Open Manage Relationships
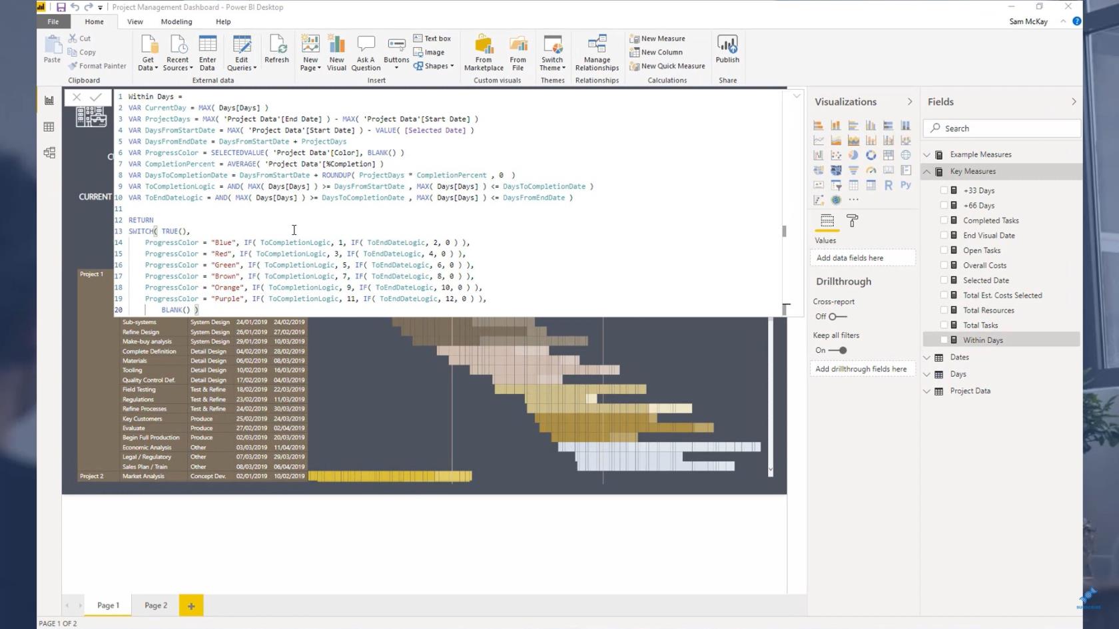 [597, 53]
